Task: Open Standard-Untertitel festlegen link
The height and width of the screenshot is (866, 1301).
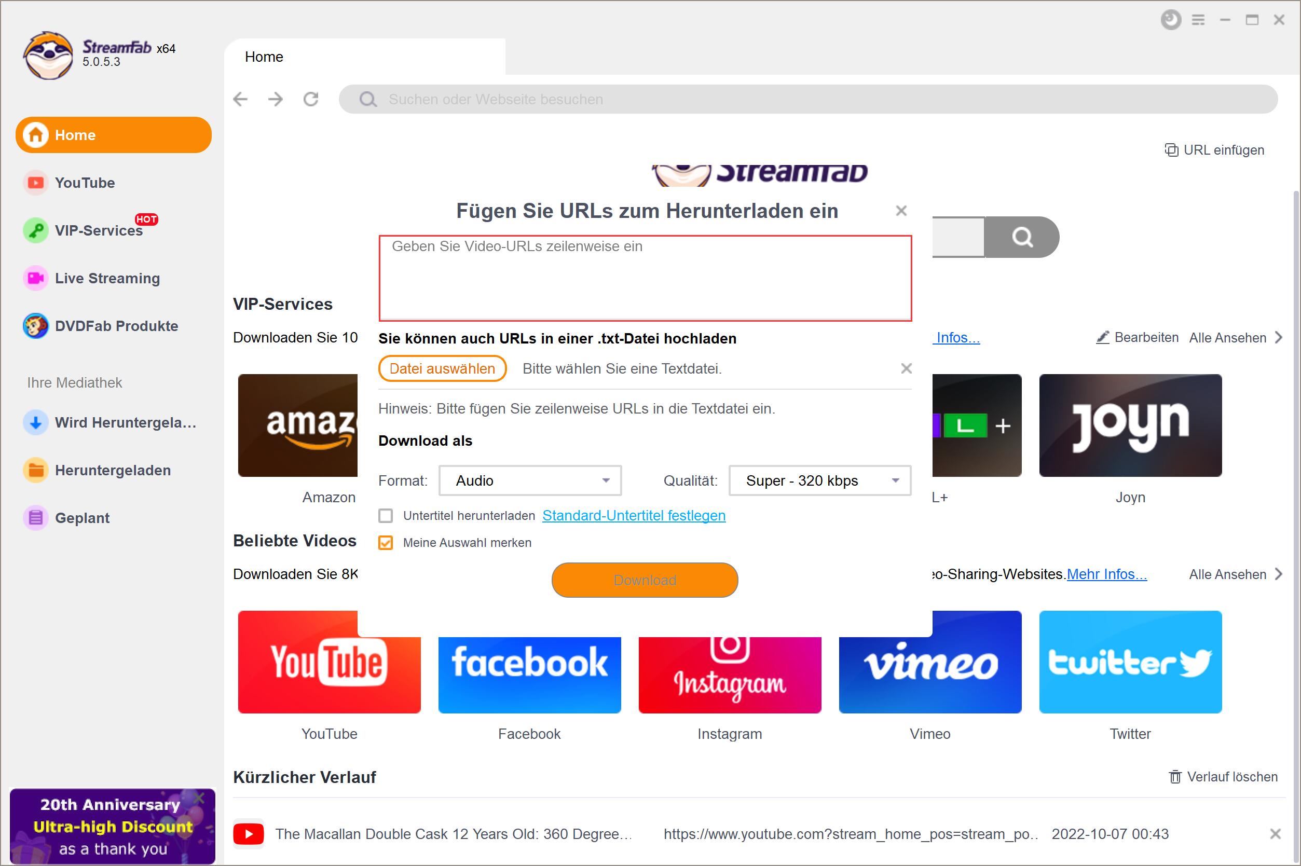Action: click(634, 515)
